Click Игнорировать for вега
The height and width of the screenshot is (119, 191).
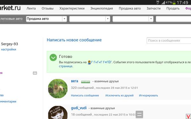(x=148, y=96)
